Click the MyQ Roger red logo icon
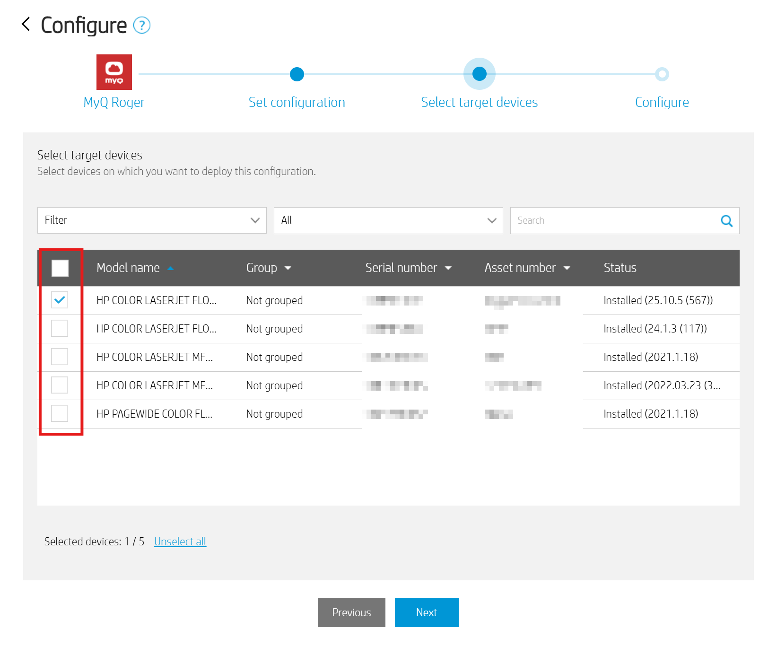The width and height of the screenshot is (777, 647). point(114,72)
